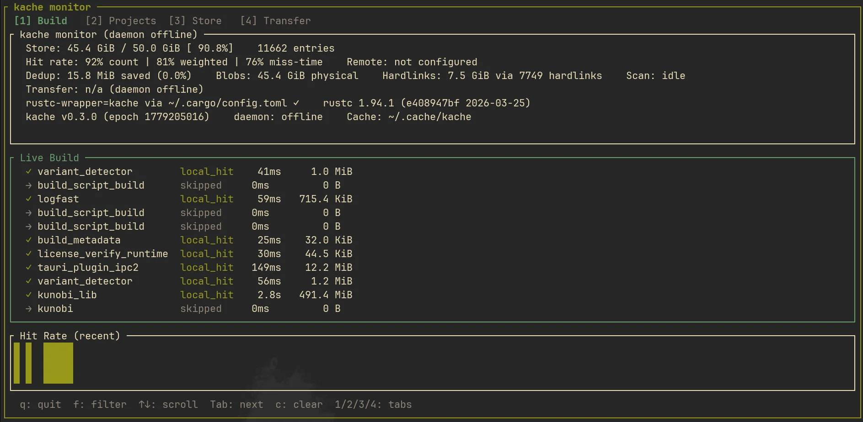Click the checkmark beside license_verify_runtime

[x=29, y=254]
